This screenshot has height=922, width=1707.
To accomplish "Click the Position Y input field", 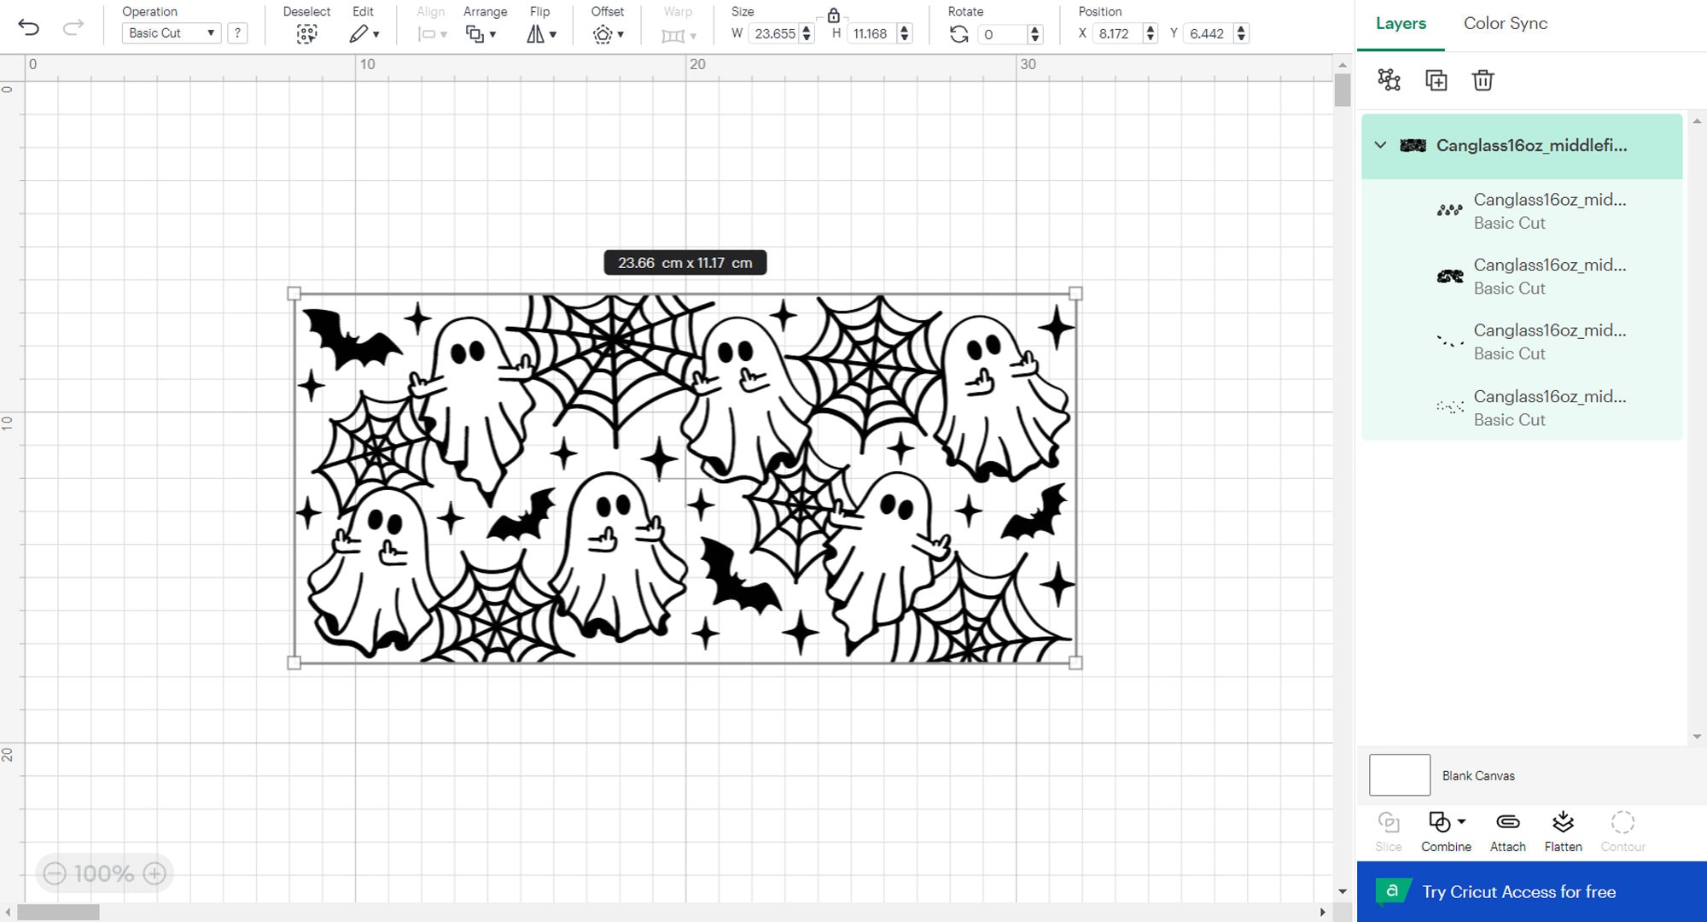I will click(1208, 33).
